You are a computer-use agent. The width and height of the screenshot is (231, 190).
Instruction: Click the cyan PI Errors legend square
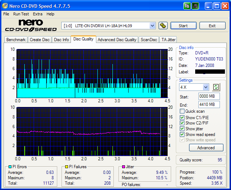(x=9, y=167)
